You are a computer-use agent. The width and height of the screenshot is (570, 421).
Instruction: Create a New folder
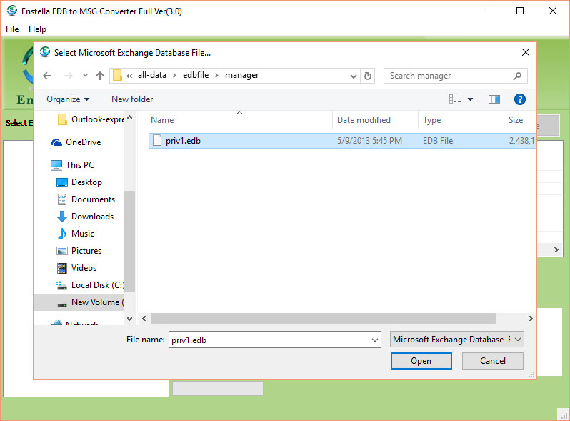pos(132,99)
